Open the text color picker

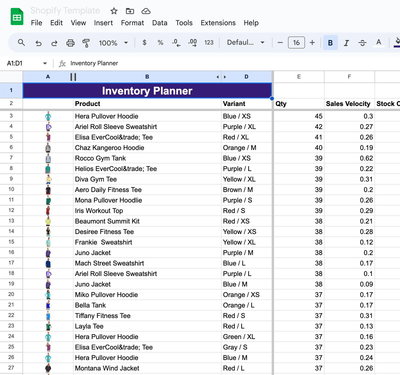coord(379,43)
